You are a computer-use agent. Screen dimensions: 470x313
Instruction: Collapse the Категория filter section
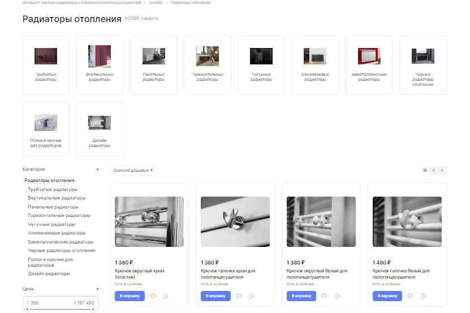point(97,169)
